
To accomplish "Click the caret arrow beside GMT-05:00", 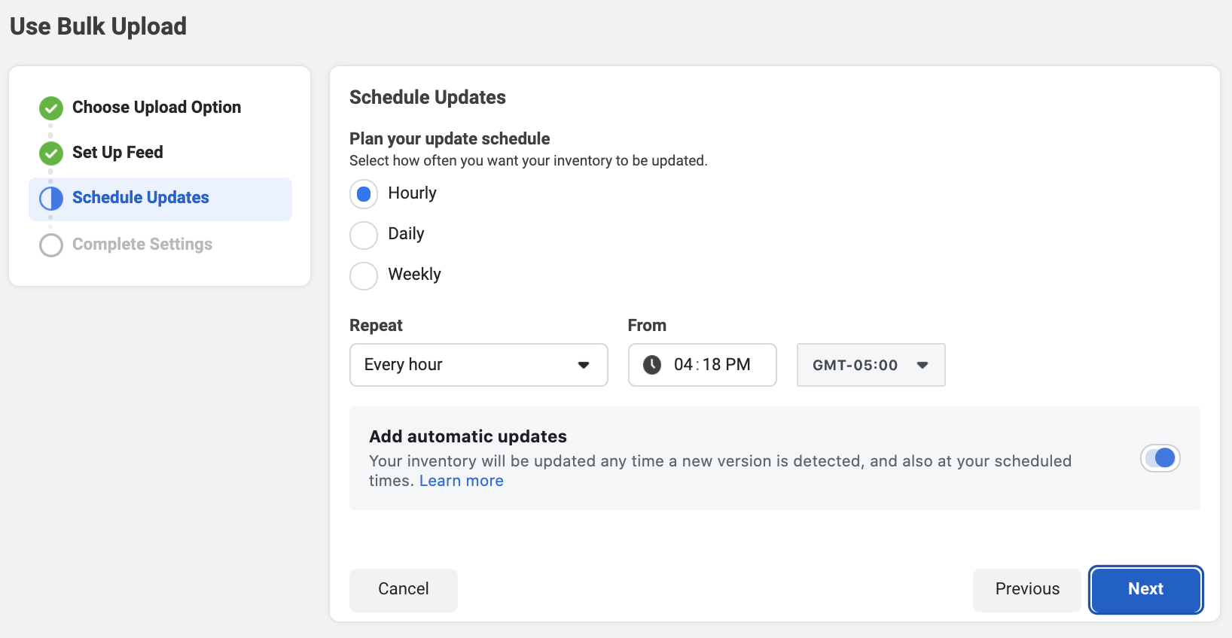I will 922,365.
